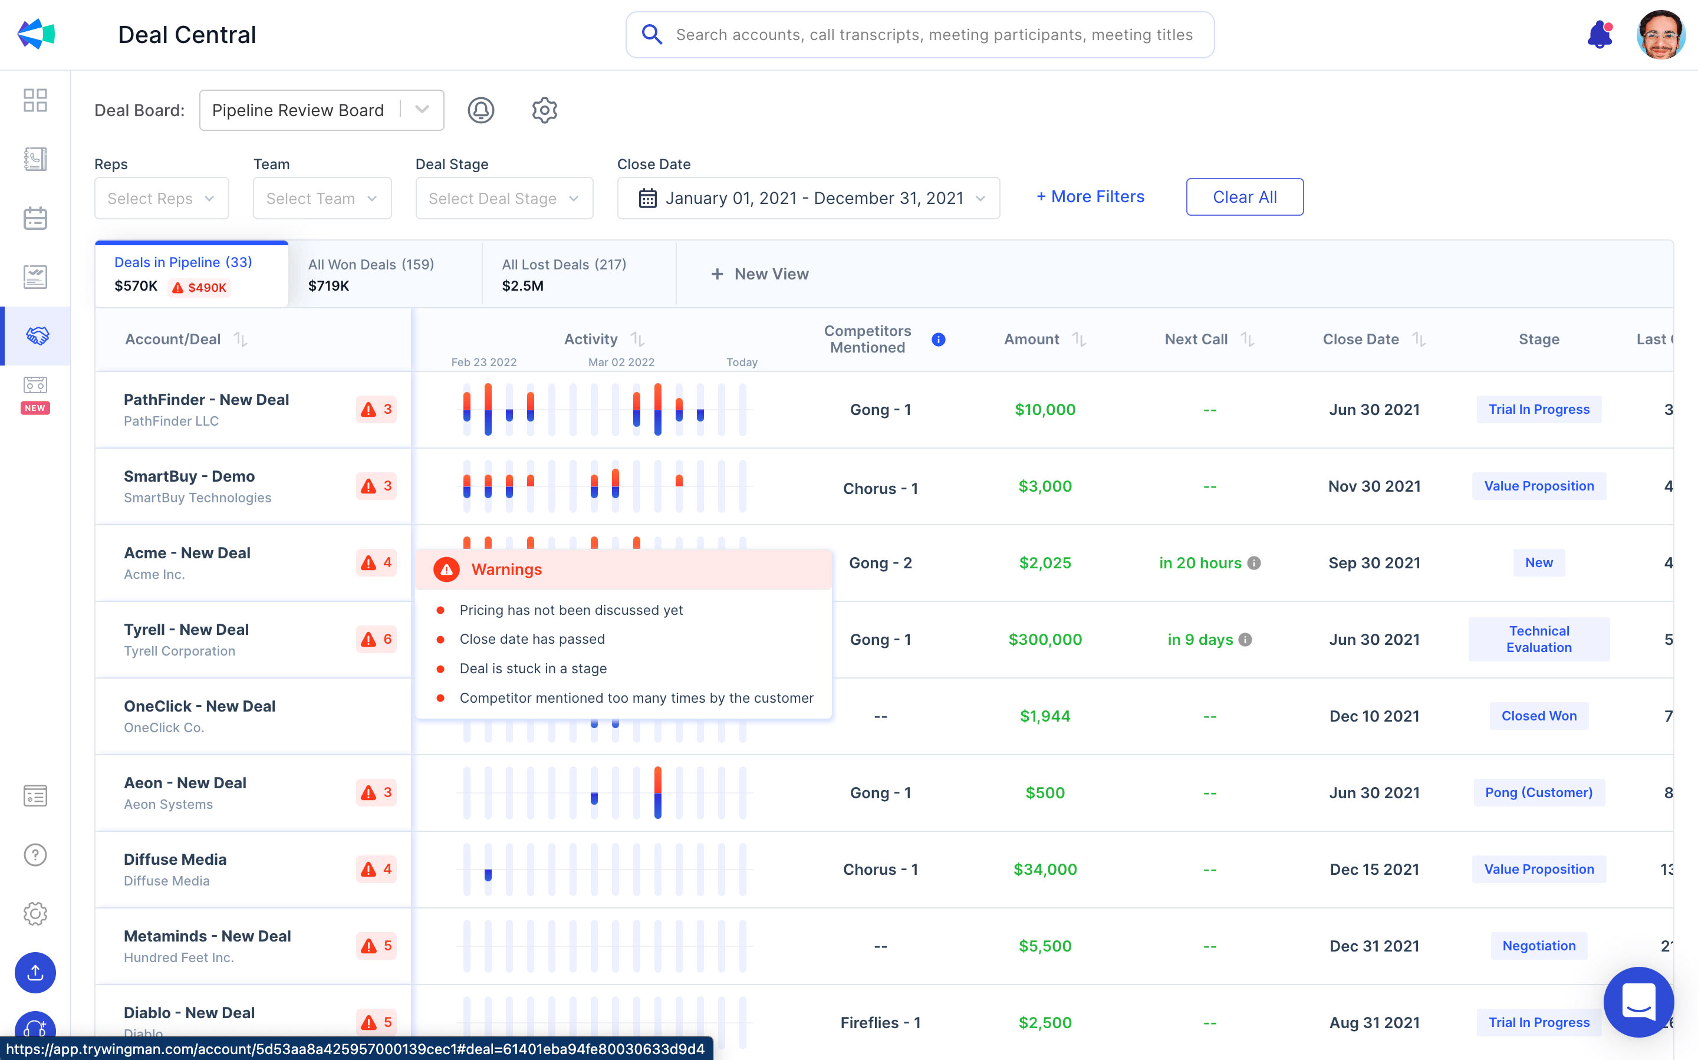The image size is (1698, 1060).
Task: Open the Help question mark icon
Action: [x=35, y=855]
